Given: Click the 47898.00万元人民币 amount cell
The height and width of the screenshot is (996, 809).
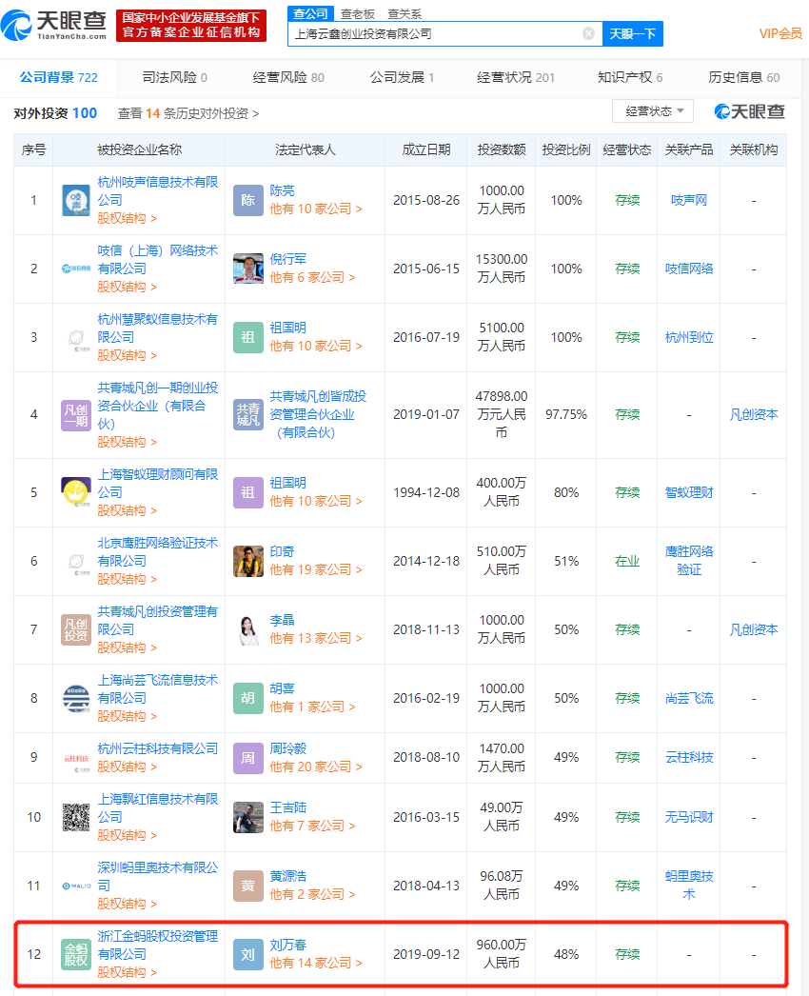Looking at the screenshot, I should click(501, 414).
